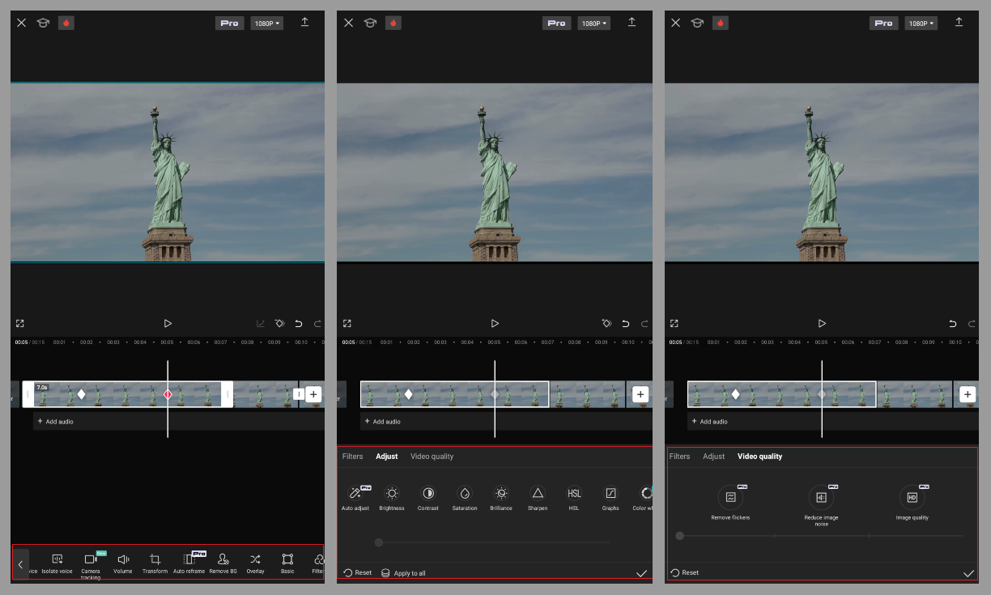Click transition box between clips on the edit toolbar screen

click(x=299, y=394)
